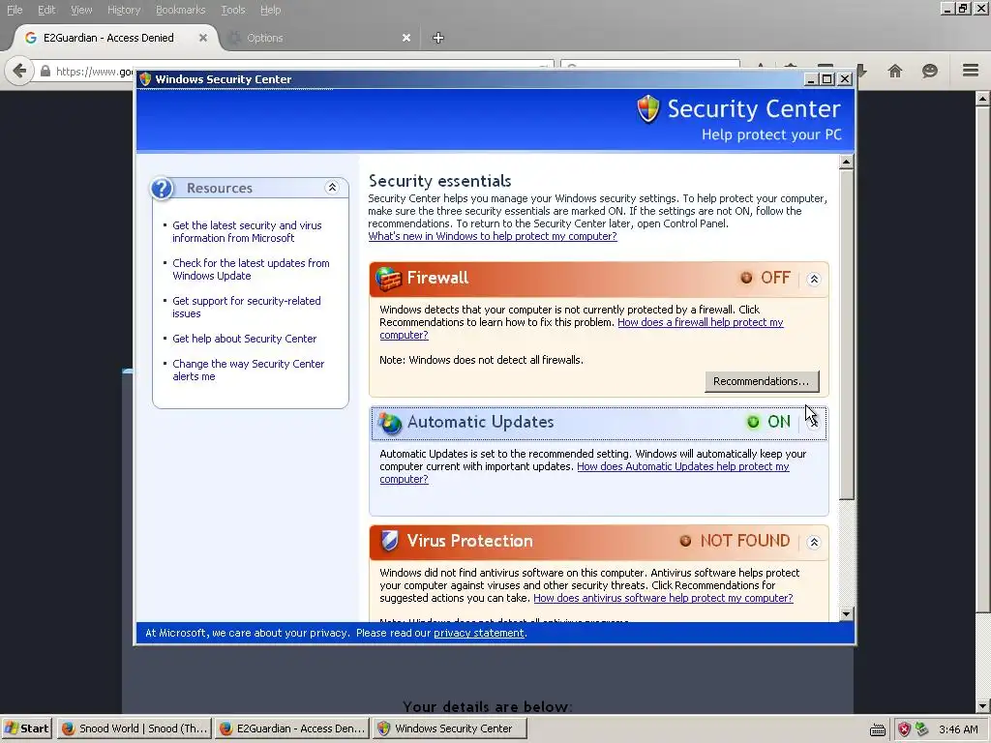The height and width of the screenshot is (743, 991).
Task: Collapse the Virus Protection section
Action: pyautogui.click(x=814, y=542)
